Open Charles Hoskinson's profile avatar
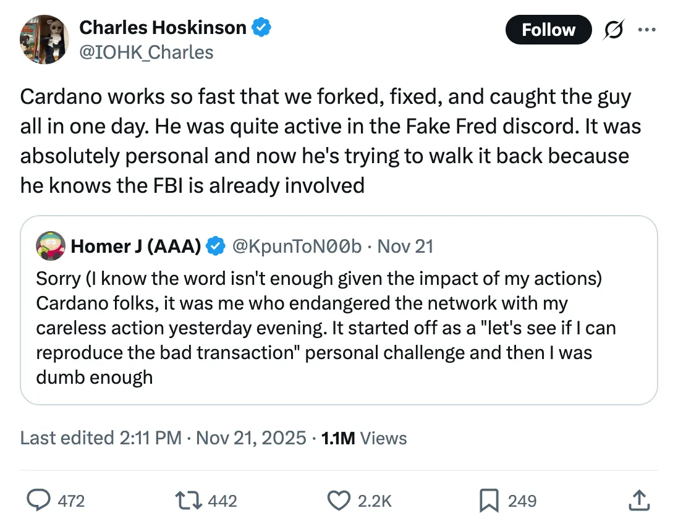The width and height of the screenshot is (678, 529). [x=44, y=40]
